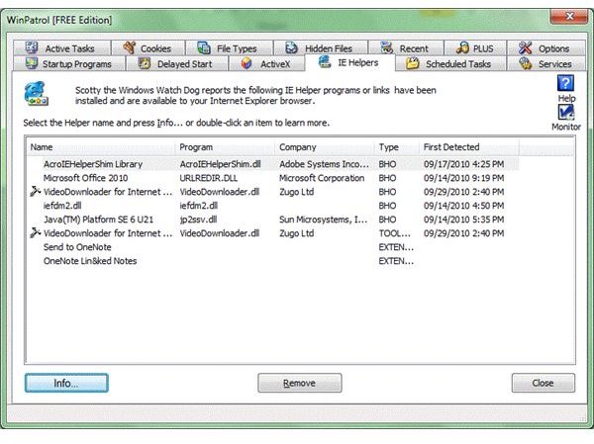Click the jp2ssv.dll program cell
This screenshot has height=444, width=594.
click(x=198, y=220)
